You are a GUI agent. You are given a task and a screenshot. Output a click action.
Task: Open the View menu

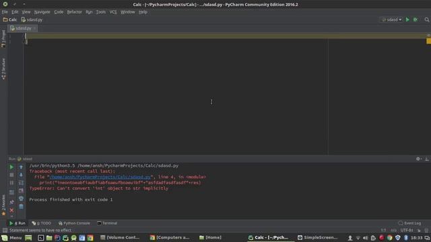26,12
